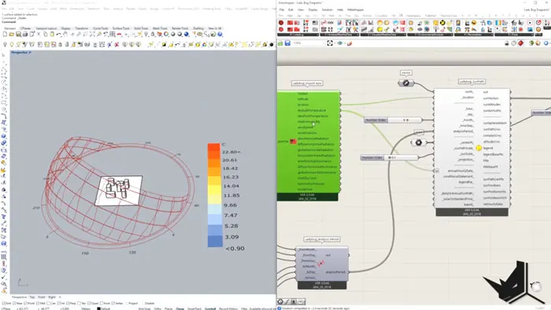The height and width of the screenshot is (310, 551).
Task: Open the preview eye dropdown arrow in Grasshopper
Action: coord(345,43)
